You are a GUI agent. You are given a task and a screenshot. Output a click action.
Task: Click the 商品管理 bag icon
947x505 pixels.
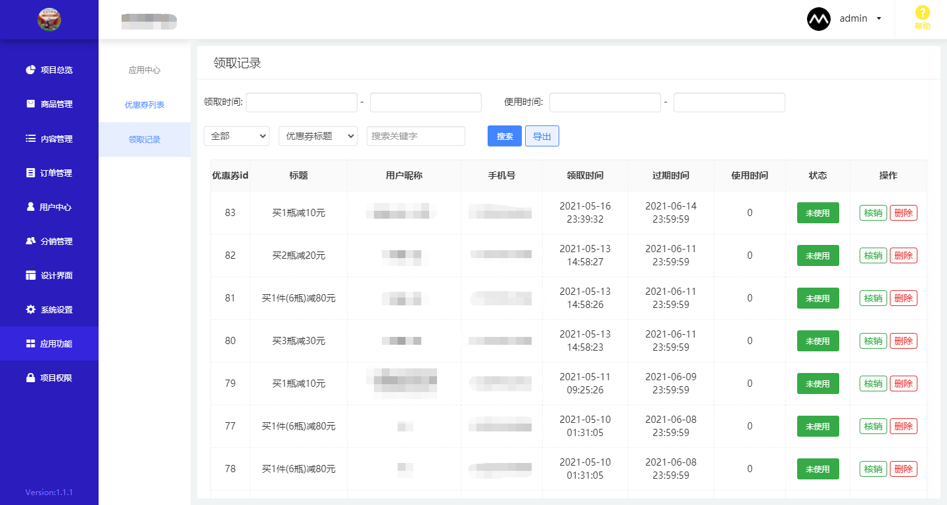click(30, 104)
